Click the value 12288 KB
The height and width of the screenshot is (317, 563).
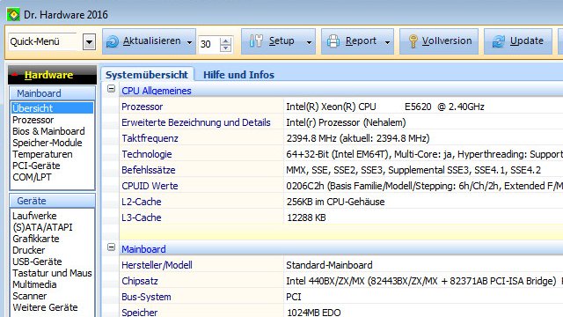pyautogui.click(x=306, y=217)
